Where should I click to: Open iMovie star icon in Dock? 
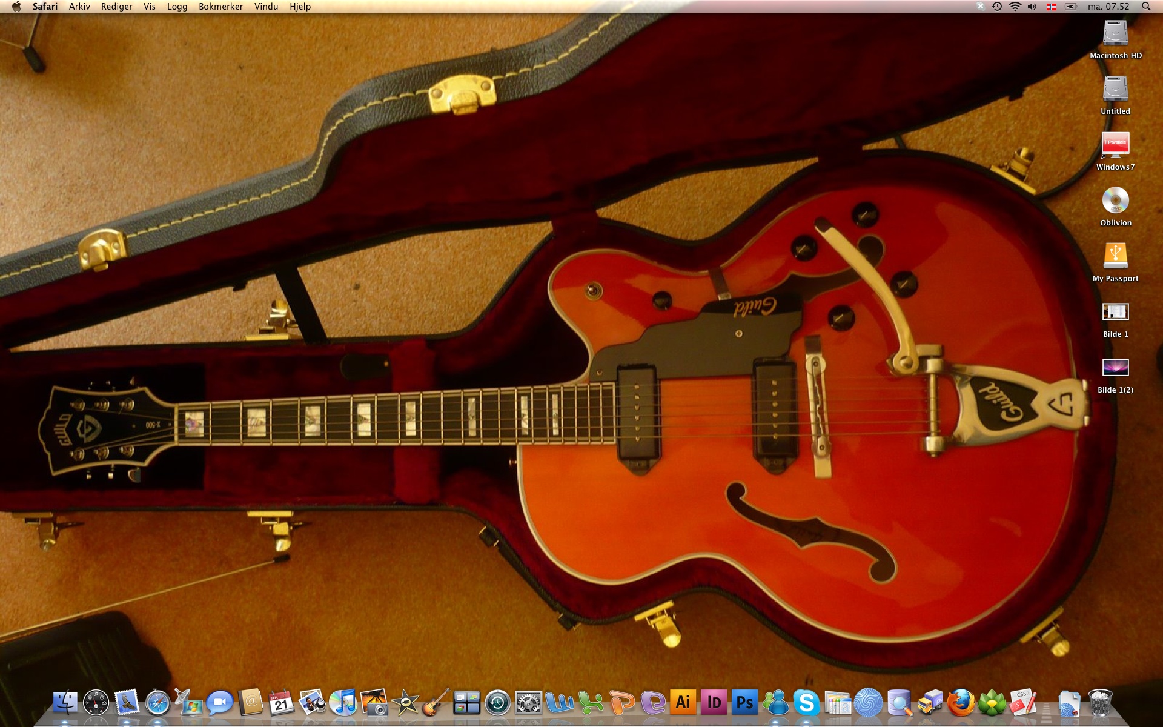point(405,703)
